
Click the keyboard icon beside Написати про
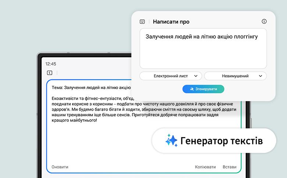tap(142, 22)
